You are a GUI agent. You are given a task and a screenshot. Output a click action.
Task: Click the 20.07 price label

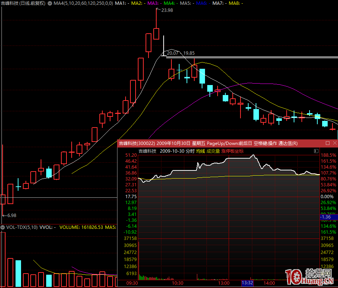(x=173, y=53)
